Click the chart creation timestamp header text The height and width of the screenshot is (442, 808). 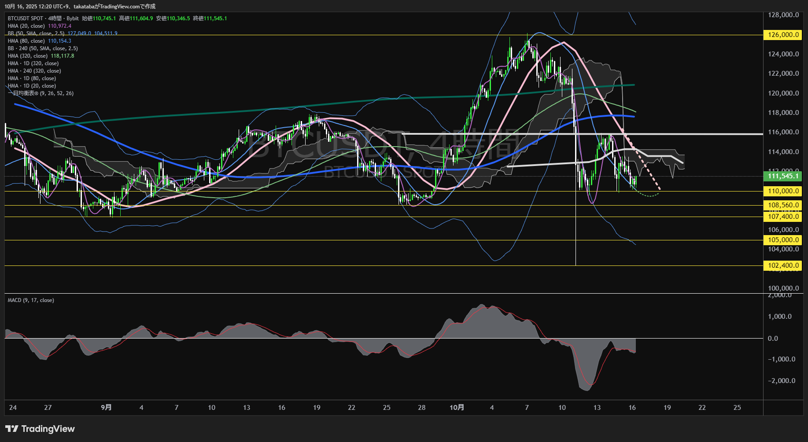80,6
